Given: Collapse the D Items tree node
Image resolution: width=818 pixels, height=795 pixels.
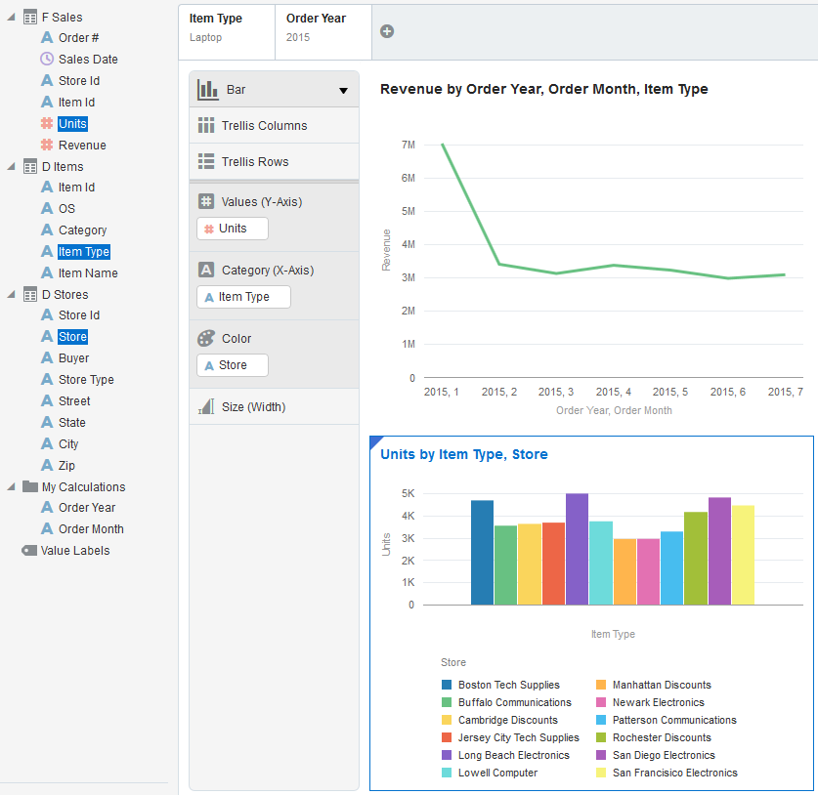Looking at the screenshot, I should [x=11, y=166].
